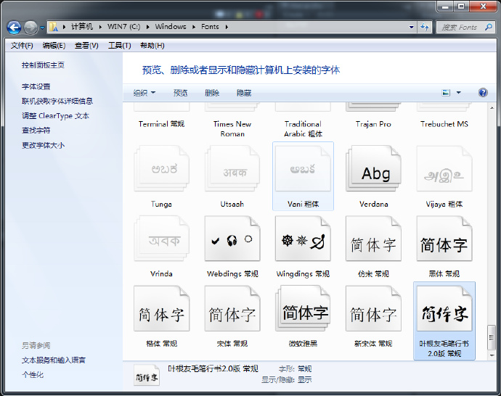This screenshot has width=501, height=396.
Task: Click the Trebuchet MS font label
Action: pyautogui.click(x=444, y=124)
